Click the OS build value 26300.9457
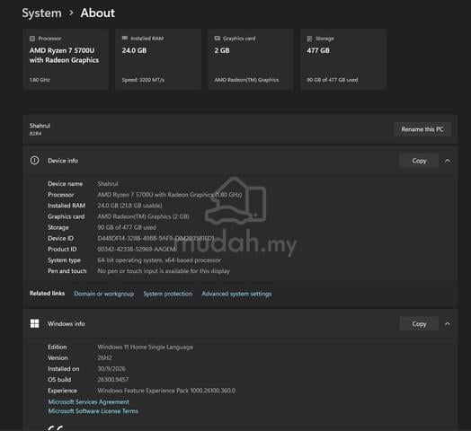 [x=113, y=380]
